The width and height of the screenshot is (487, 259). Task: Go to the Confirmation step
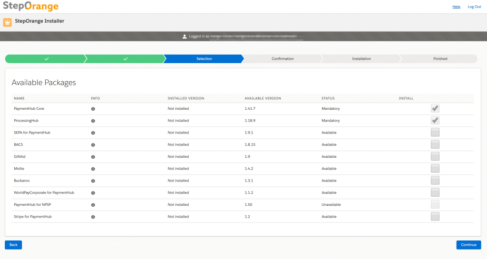tap(282, 59)
